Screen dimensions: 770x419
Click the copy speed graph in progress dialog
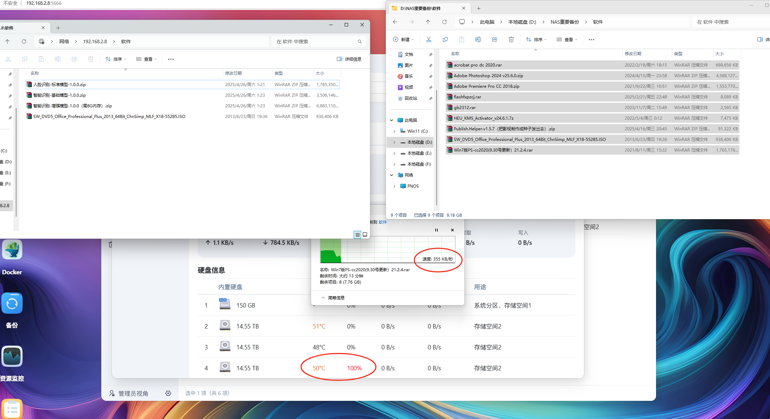[388, 250]
